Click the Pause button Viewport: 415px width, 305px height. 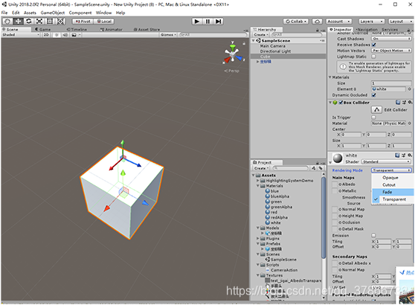pyautogui.click(x=207, y=22)
